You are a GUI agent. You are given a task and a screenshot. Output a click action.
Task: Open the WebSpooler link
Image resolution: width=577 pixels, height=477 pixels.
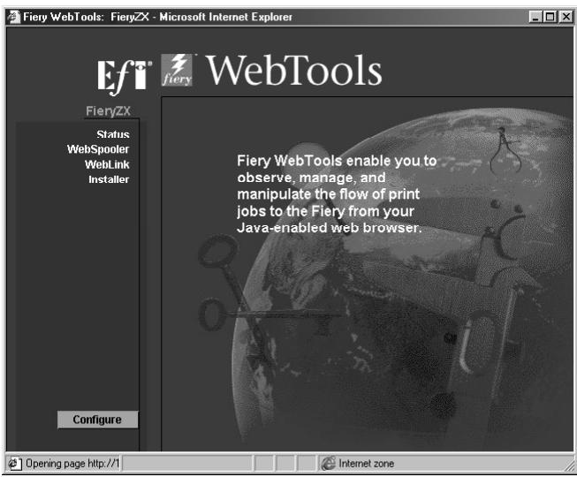[98, 149]
